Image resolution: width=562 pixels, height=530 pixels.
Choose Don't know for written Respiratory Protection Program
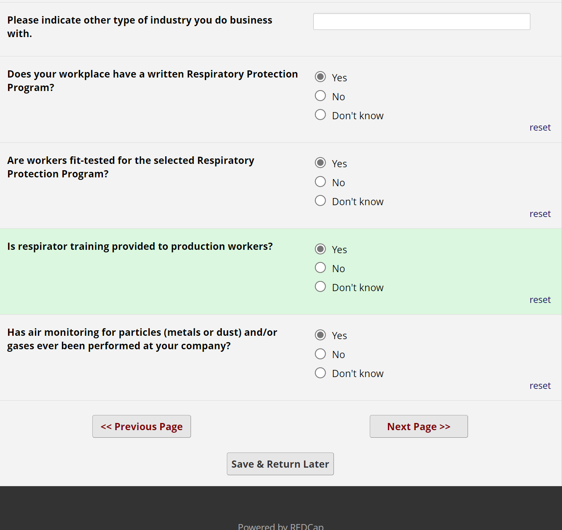tap(320, 115)
